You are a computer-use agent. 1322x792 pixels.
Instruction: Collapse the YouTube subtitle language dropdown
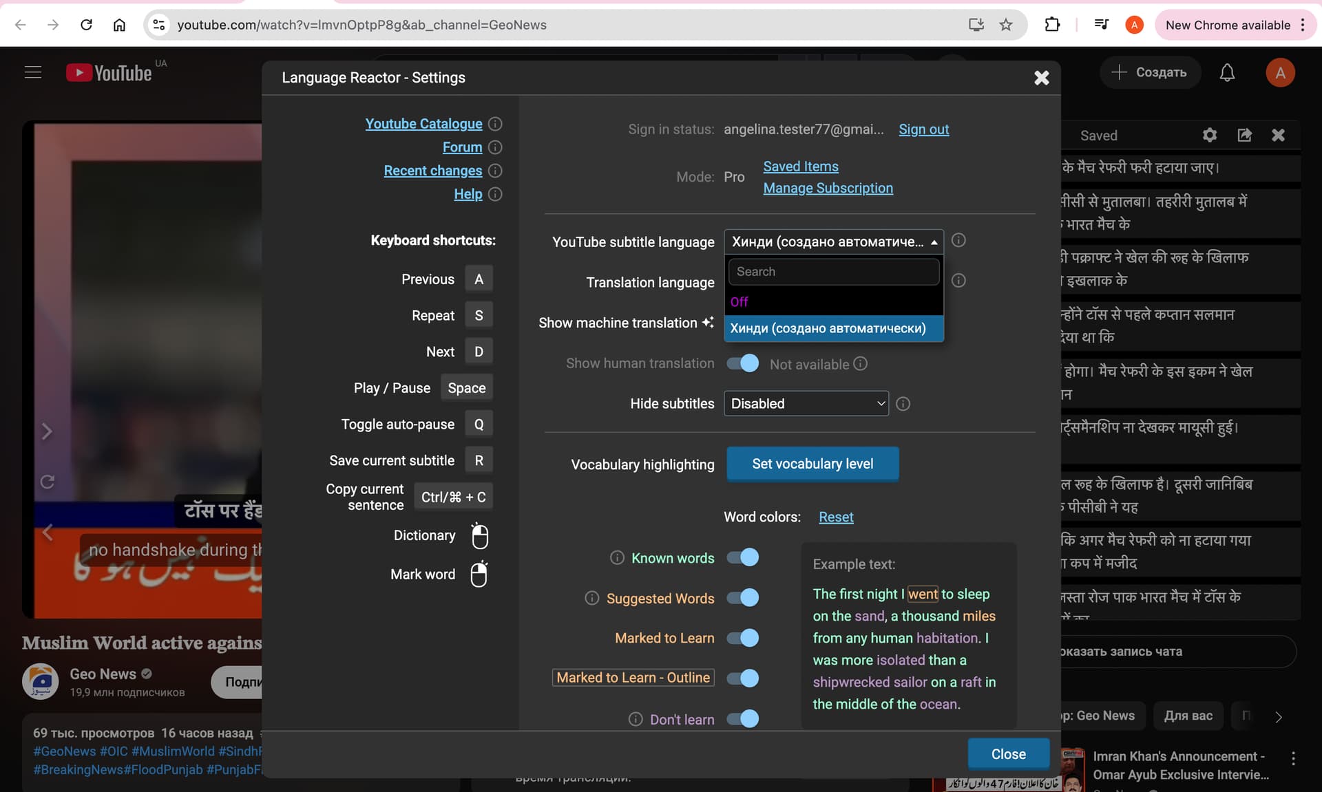[834, 242]
